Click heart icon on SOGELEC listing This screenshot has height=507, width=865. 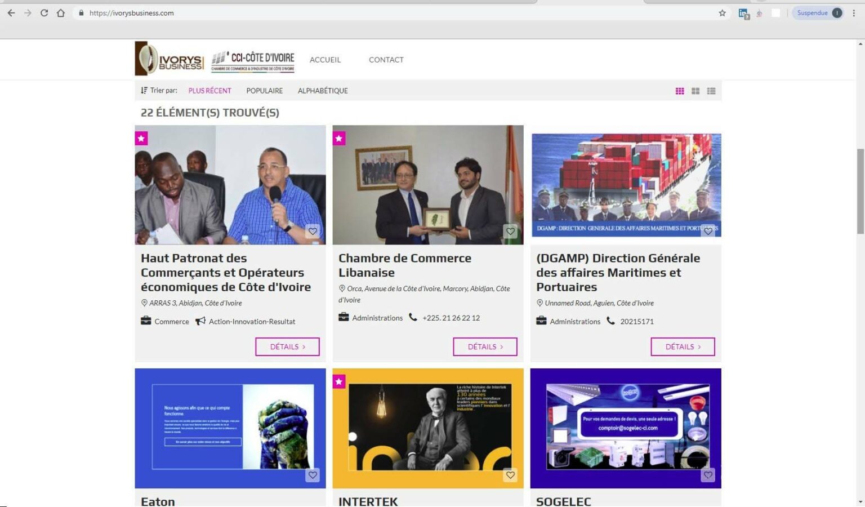(x=708, y=475)
